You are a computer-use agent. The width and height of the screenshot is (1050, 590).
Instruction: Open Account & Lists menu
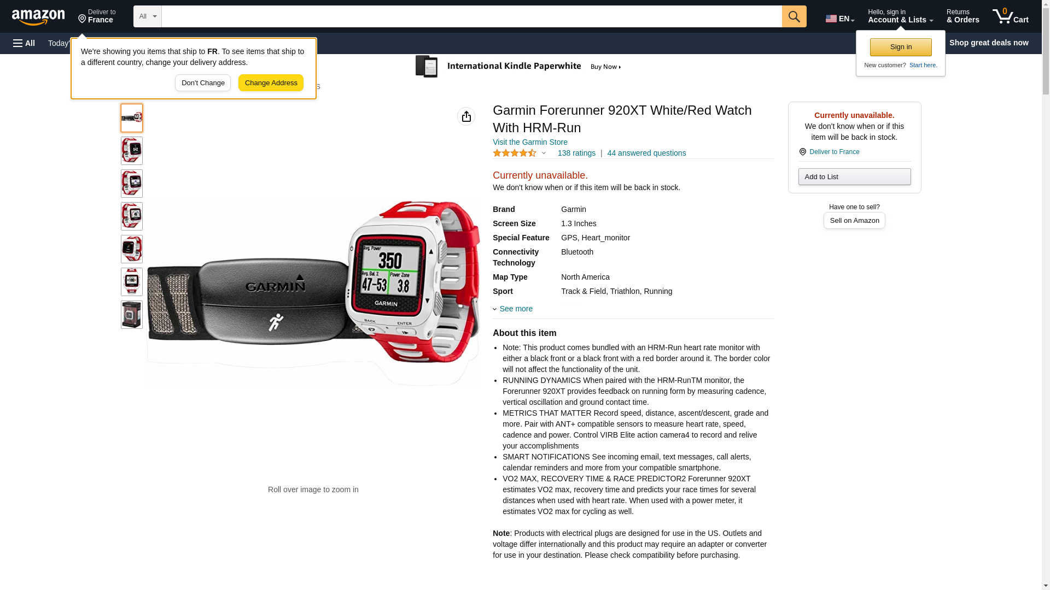(x=900, y=16)
